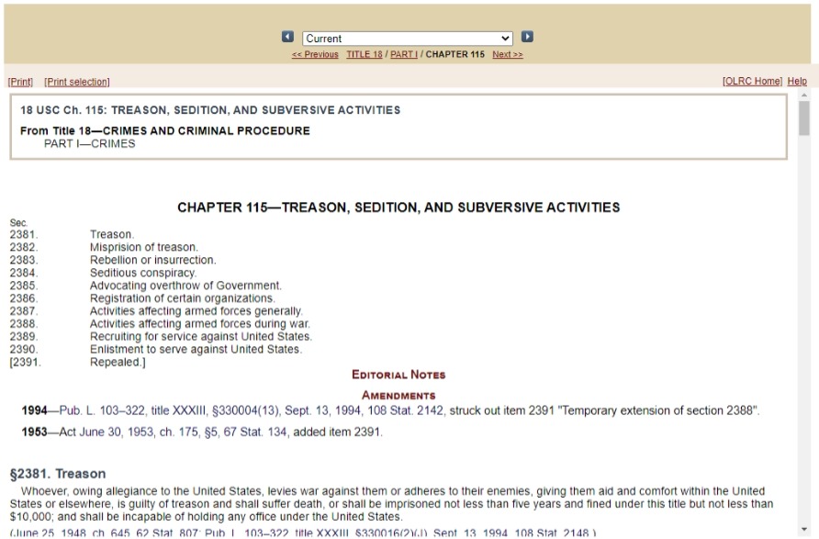819x539 pixels.
Task: Click Registration of certain organizations entry
Action: click(183, 298)
